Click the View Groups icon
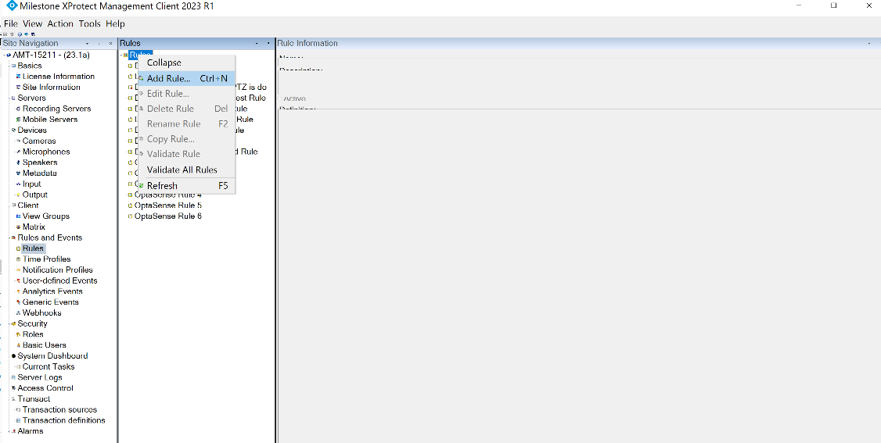881x443 pixels. (x=18, y=216)
